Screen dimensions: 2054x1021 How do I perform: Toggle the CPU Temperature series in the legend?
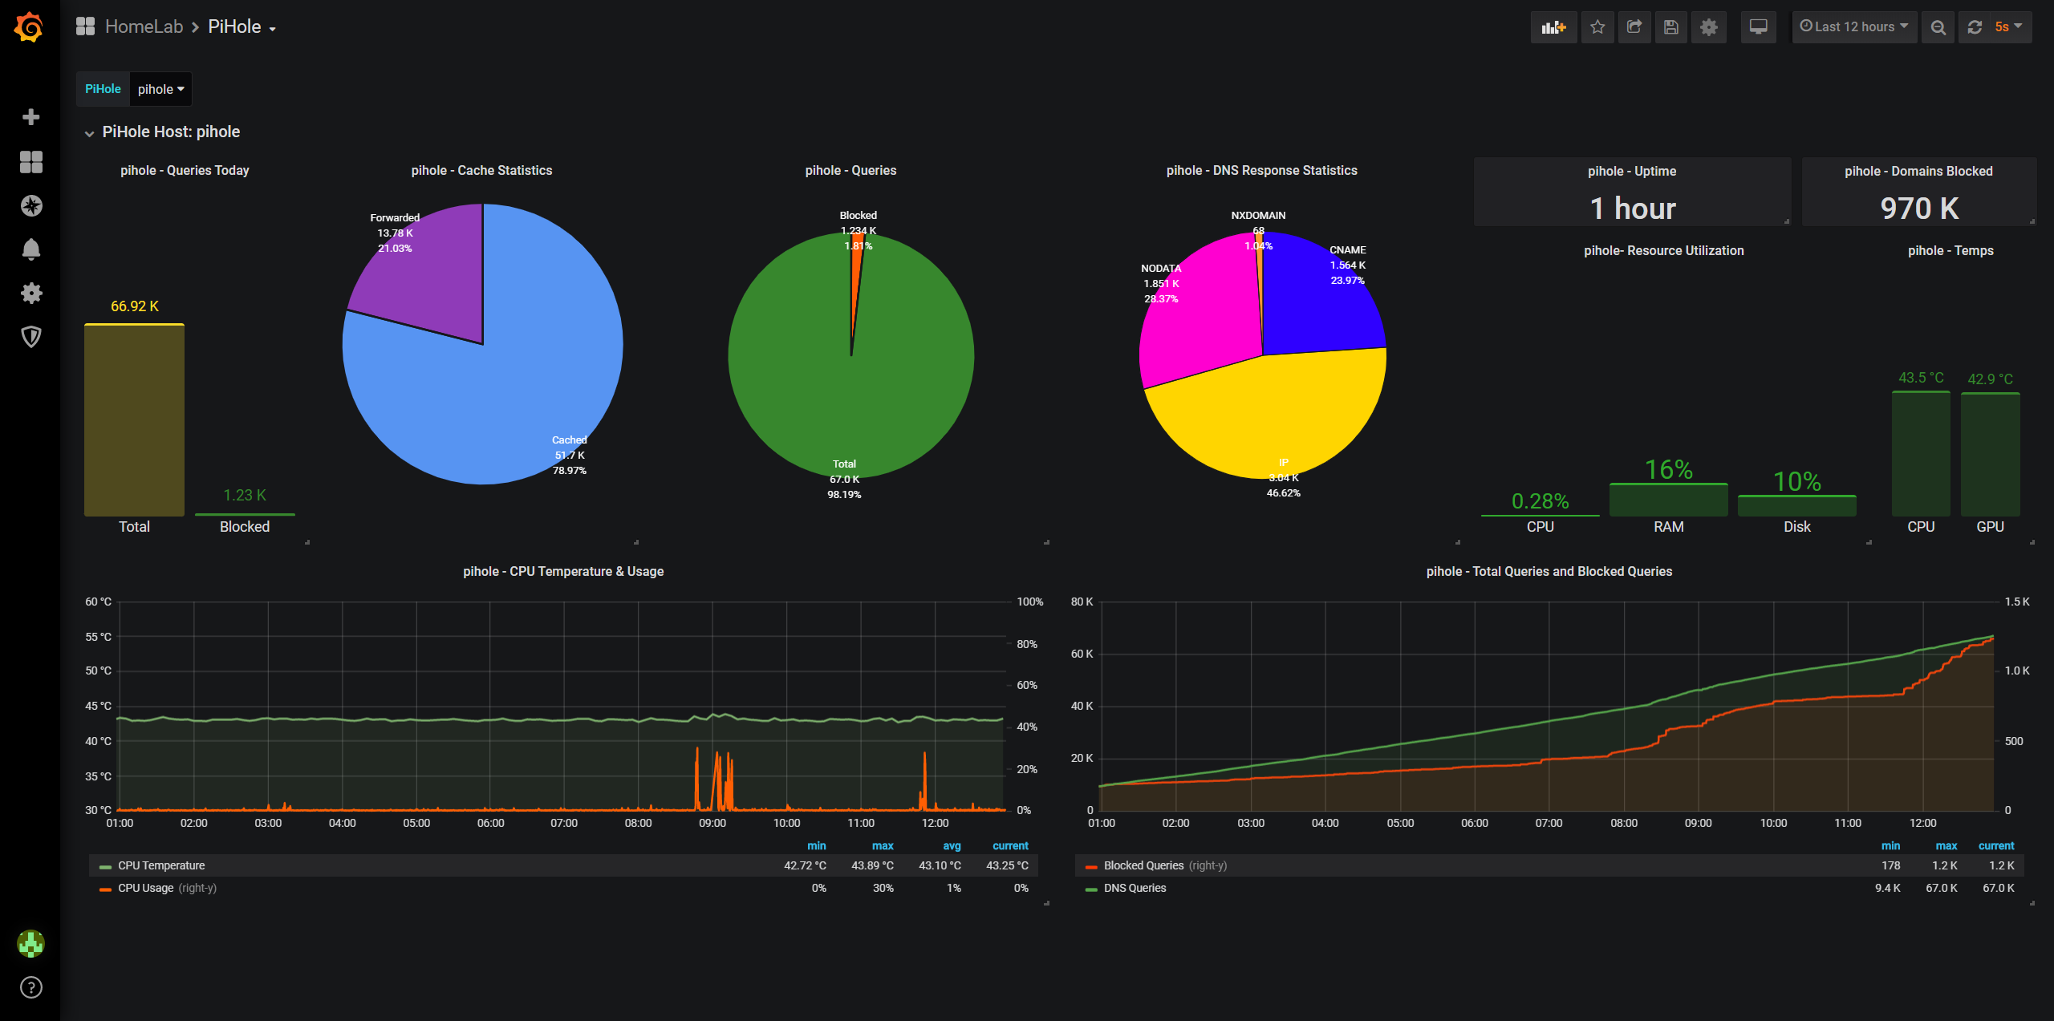coord(160,865)
